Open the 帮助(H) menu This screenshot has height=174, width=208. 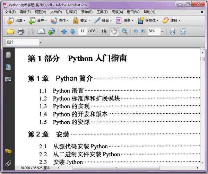pos(149,12)
